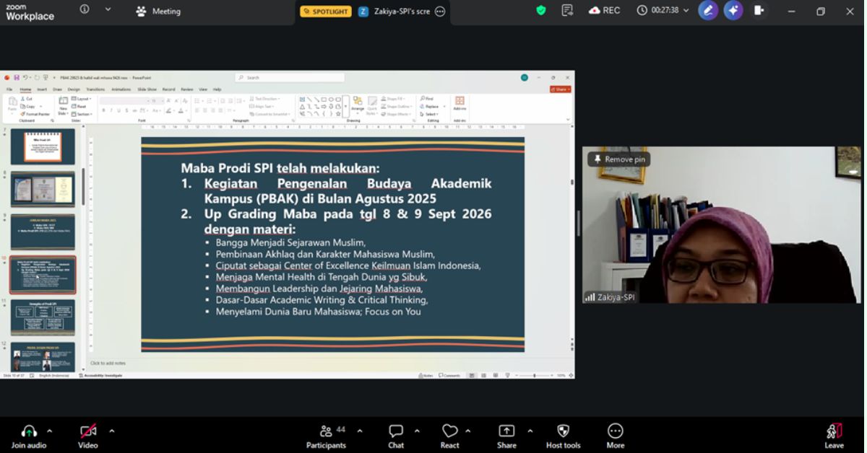This screenshot has width=867, height=453.
Task: Open Zoom Reactions panel
Action: tap(449, 434)
